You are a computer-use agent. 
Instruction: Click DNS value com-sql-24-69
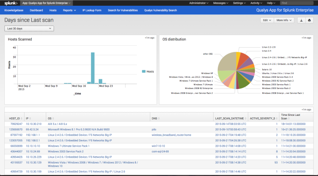click(x=160, y=151)
